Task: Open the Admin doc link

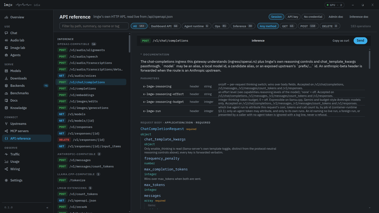Action: 336,17
